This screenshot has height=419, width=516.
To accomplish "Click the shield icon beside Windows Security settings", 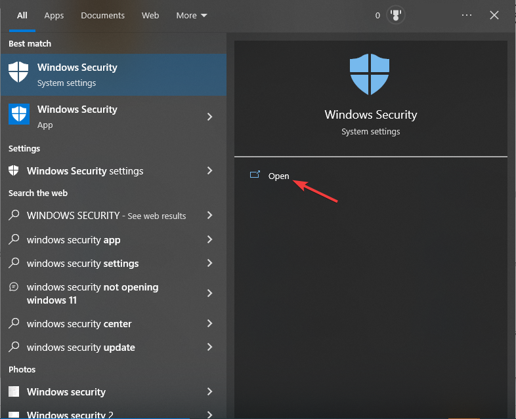I will [14, 170].
